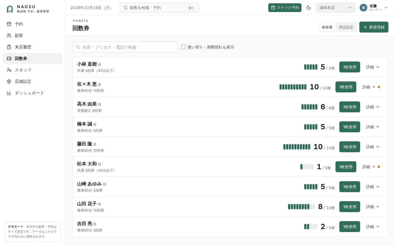Click the 新規登録 button
The width and height of the screenshot is (395, 246).
click(x=374, y=27)
